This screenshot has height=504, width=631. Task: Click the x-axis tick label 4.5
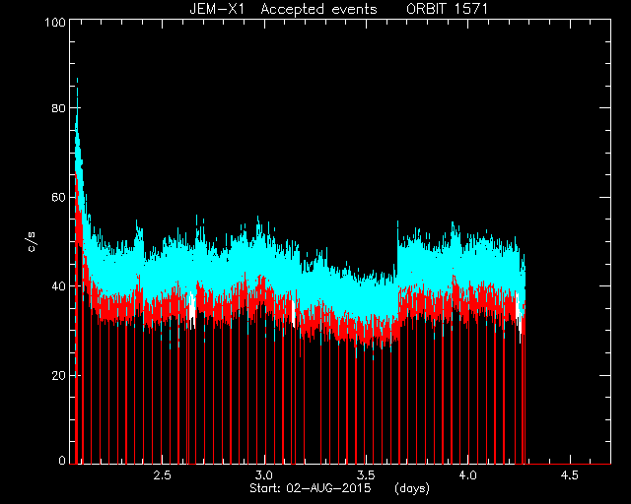tap(570, 475)
